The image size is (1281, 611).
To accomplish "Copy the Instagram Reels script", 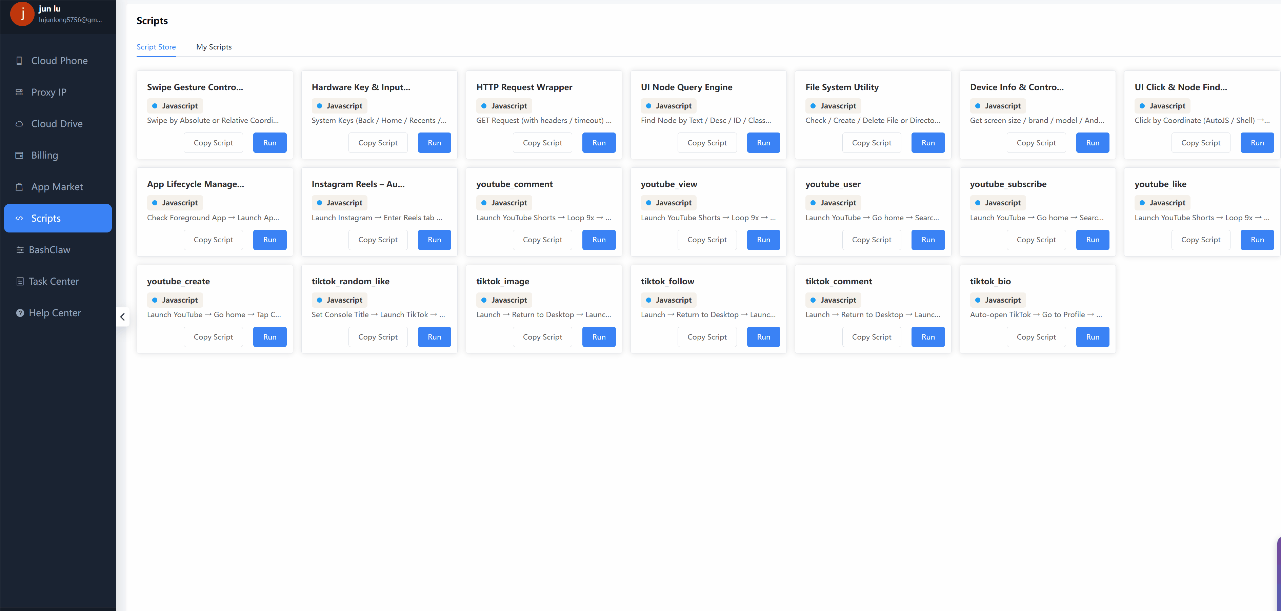I will coord(378,240).
